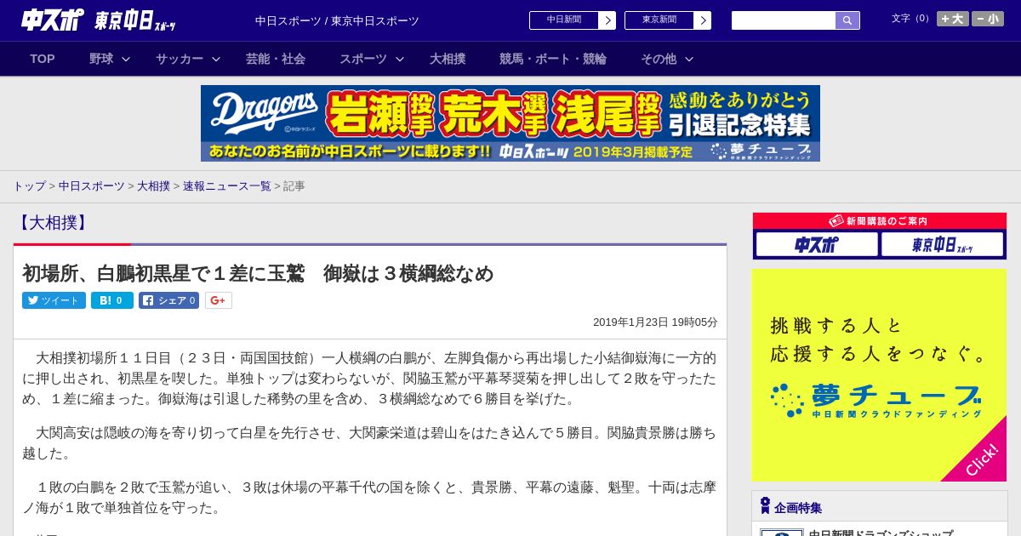Click the 中スポ logo in header
Screen dimensions: 1021x536
coord(53,20)
